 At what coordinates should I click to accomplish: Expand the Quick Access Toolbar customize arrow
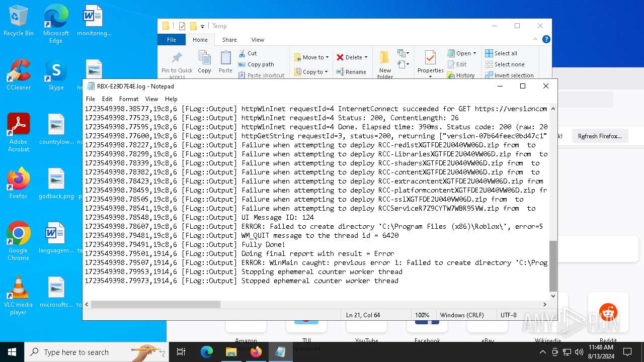pyautogui.click(x=202, y=26)
